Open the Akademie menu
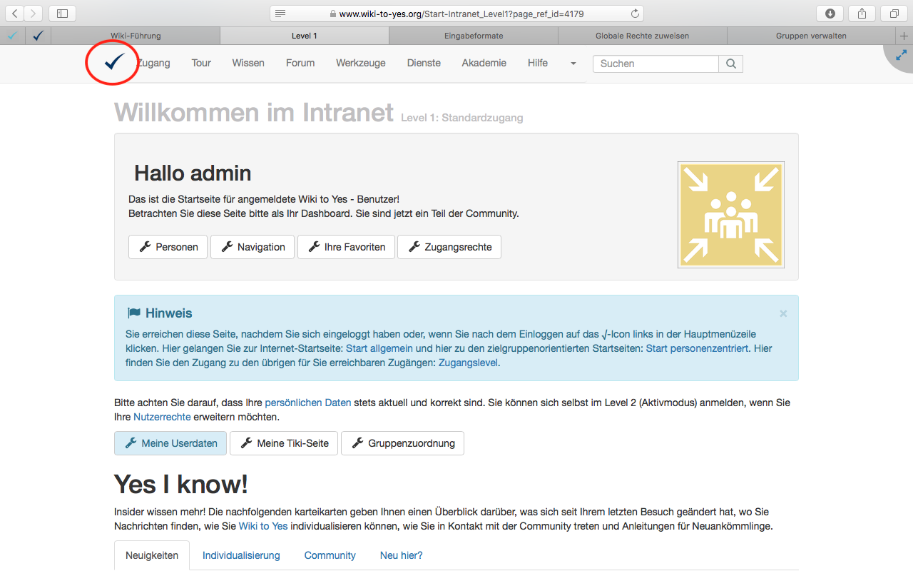Image resolution: width=913 pixels, height=571 pixels. (484, 63)
